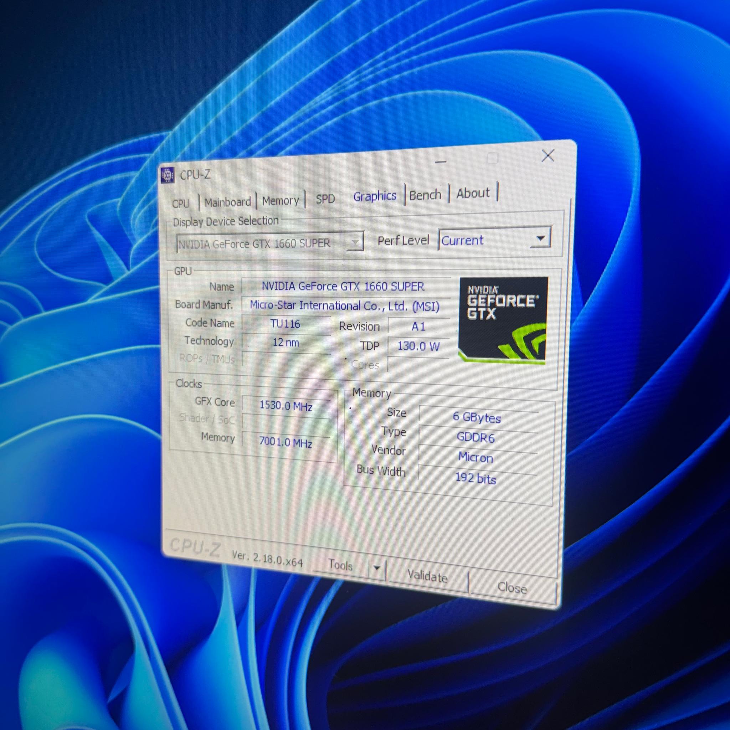The width and height of the screenshot is (730, 730).
Task: Select the Memory tab
Action: pyautogui.click(x=281, y=201)
